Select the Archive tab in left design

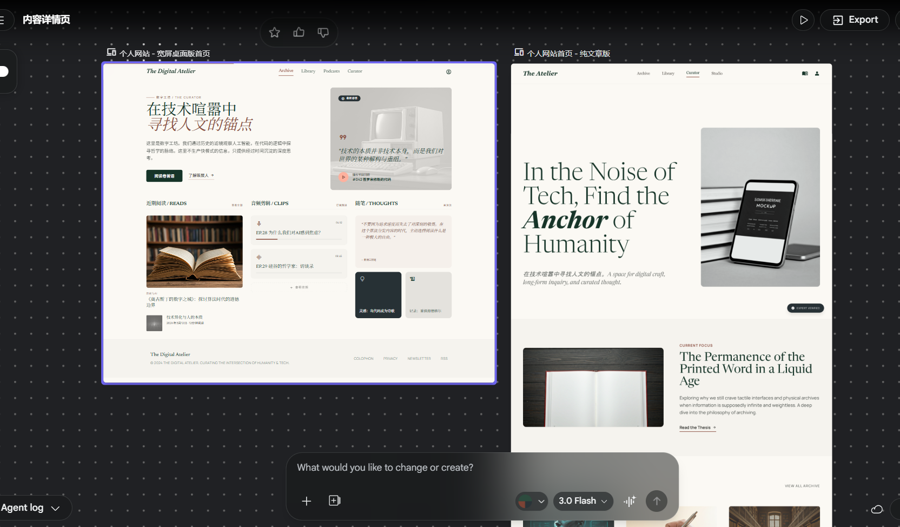(286, 71)
